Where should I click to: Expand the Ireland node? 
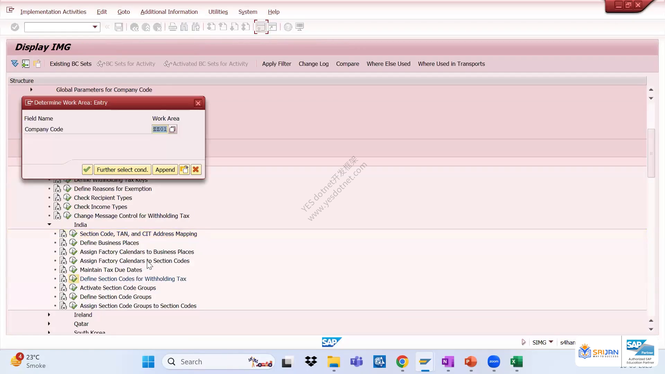[49, 314]
